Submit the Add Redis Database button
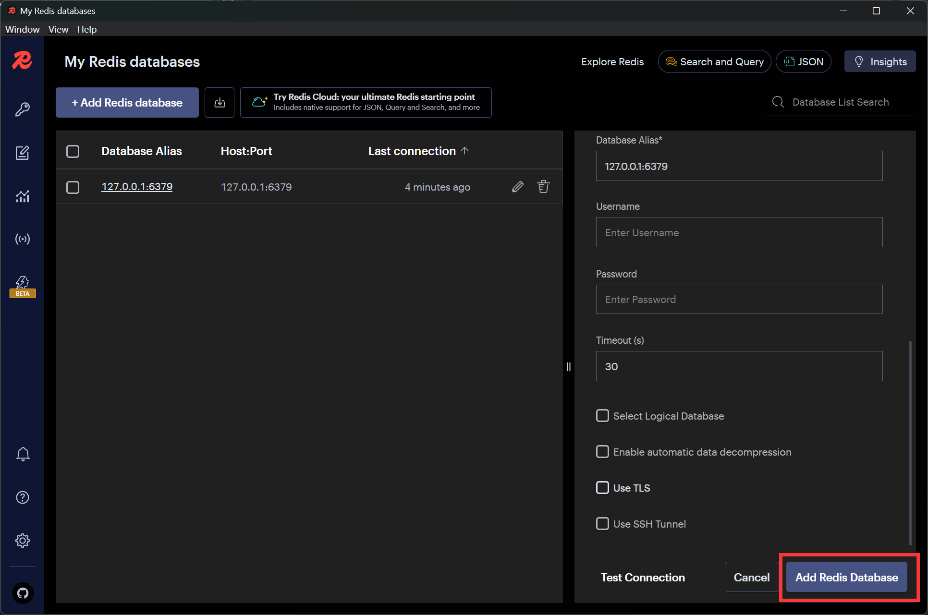Image resolution: width=928 pixels, height=615 pixels. pyautogui.click(x=846, y=577)
